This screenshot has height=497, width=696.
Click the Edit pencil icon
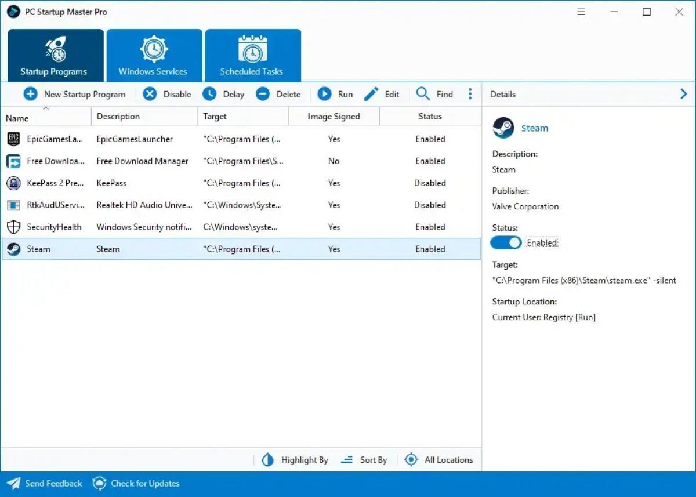[x=371, y=93]
